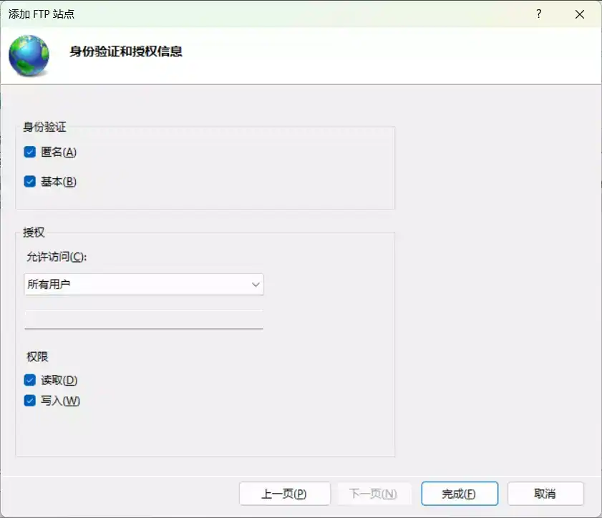Uncheck the 写入(W) permission checkbox

pos(29,401)
